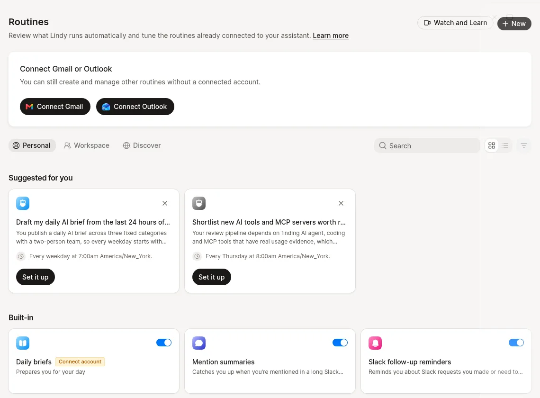Click 'Every Thursday at 8:00am America/New_York' text
540x398 pixels.
268,256
